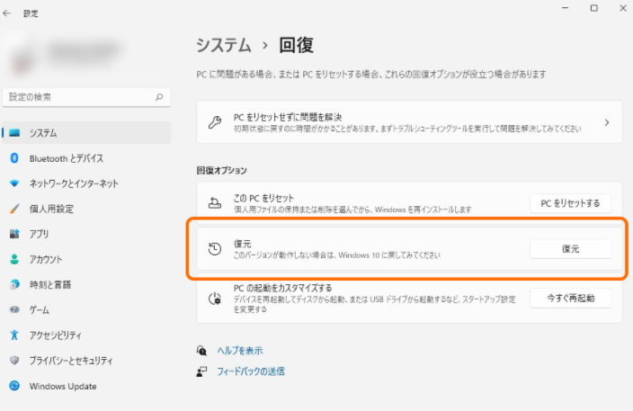The width and height of the screenshot is (633, 411).
Task: Open the フィードバックの送信 link
Action: tap(251, 371)
